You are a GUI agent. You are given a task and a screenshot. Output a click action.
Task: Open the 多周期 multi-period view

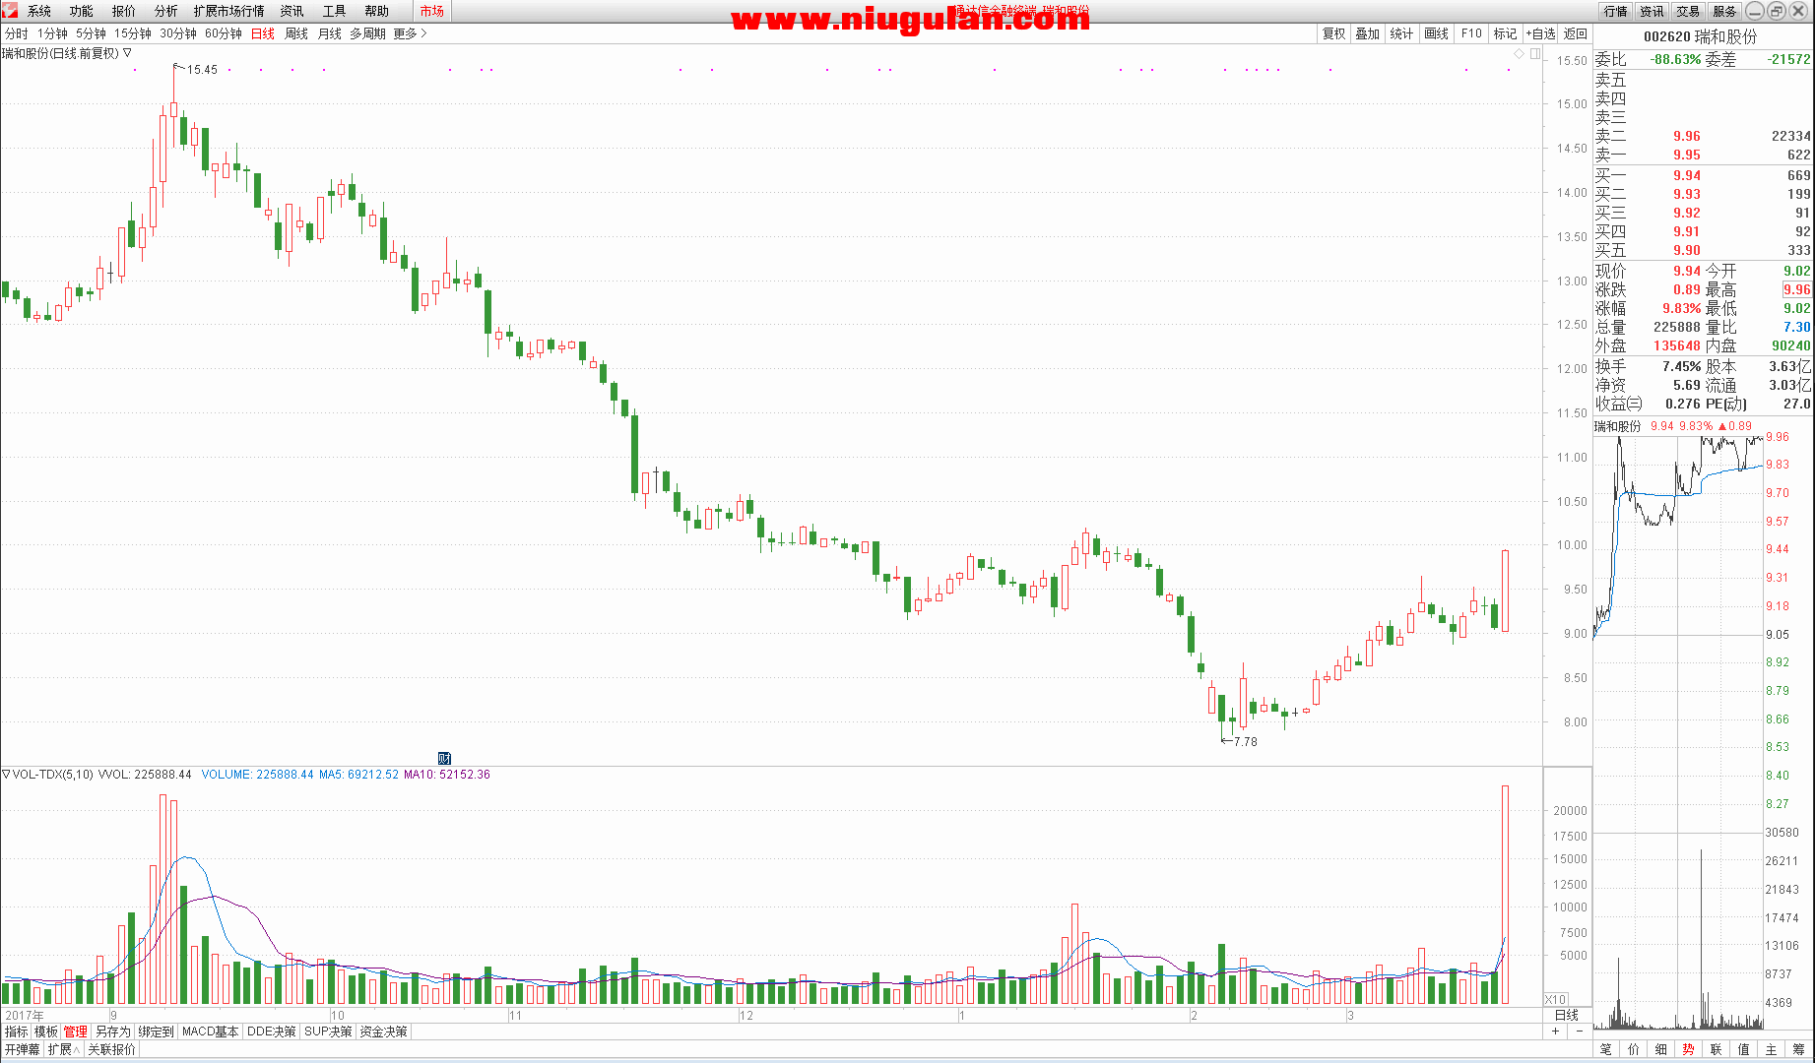[x=368, y=33]
